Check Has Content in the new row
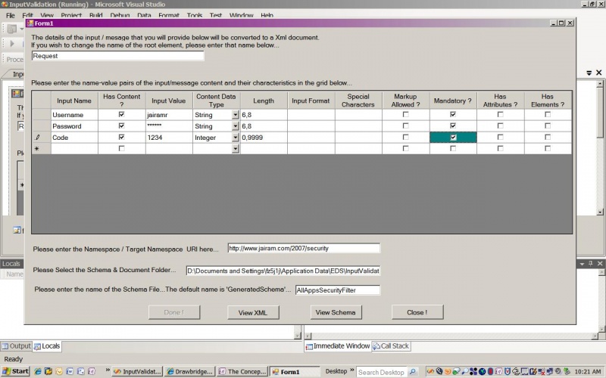The image size is (606, 378). tap(122, 148)
